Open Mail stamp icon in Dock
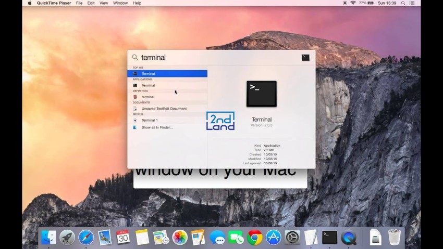The image size is (443, 249). tap(105, 237)
